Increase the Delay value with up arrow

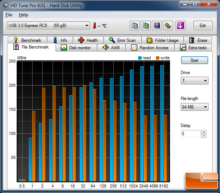point(204,132)
